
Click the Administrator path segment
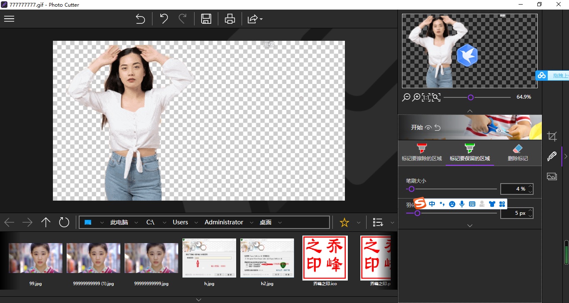pos(224,222)
